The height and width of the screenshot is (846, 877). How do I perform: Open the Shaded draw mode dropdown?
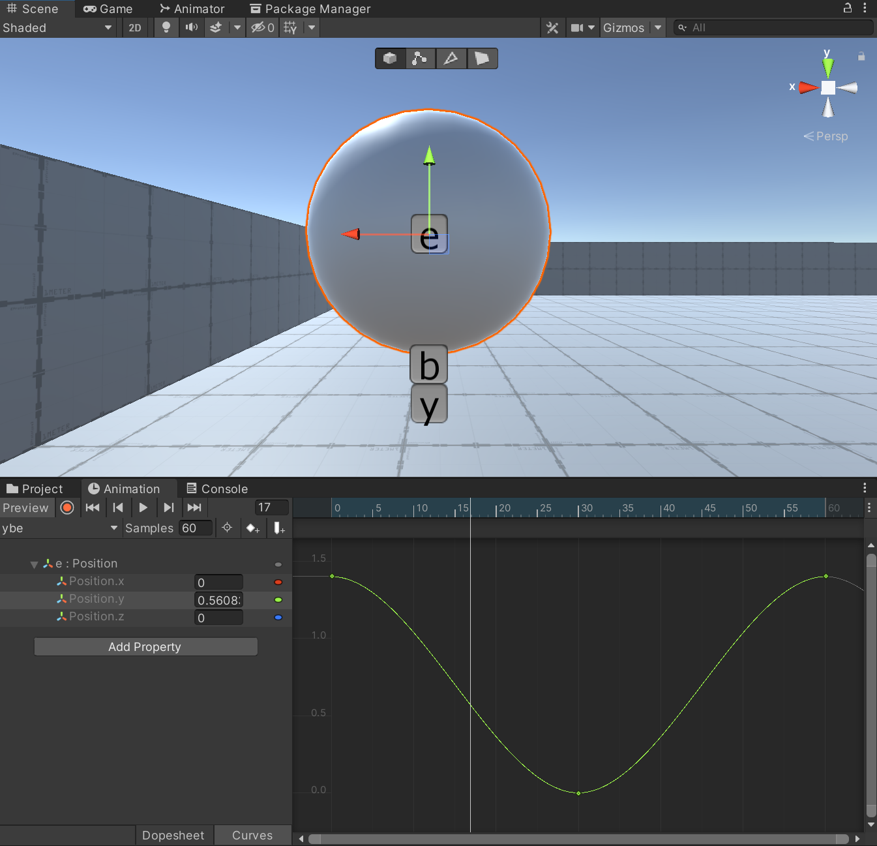57,27
